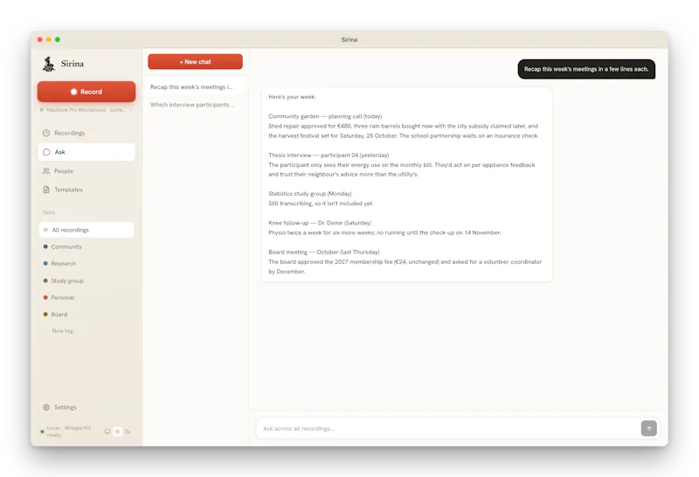
Task: Open the 'Recap this week's meetings' chat
Action: coord(195,87)
